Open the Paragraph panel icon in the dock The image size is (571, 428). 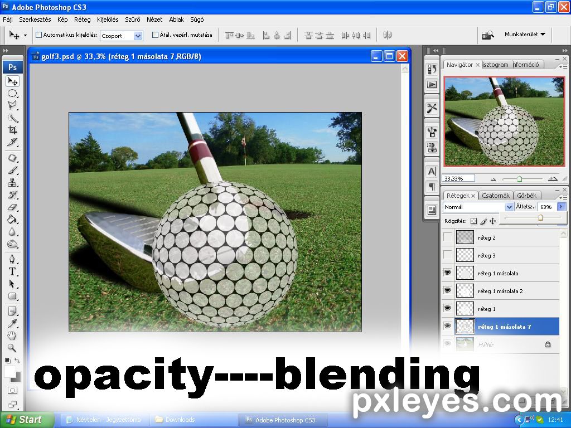point(432,187)
